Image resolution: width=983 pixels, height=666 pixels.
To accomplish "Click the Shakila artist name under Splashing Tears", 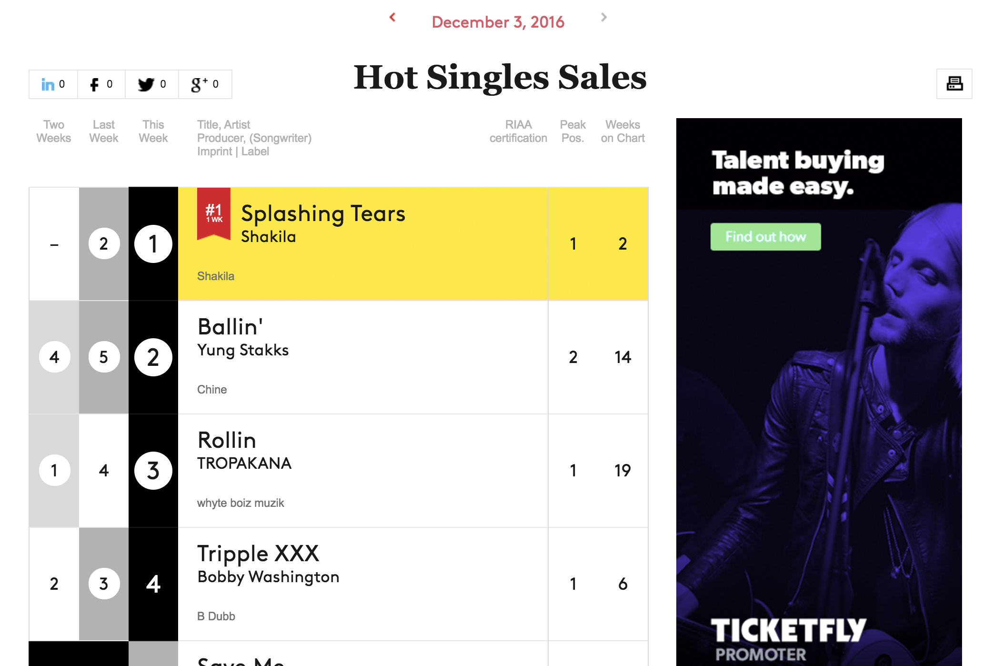I will click(x=268, y=237).
